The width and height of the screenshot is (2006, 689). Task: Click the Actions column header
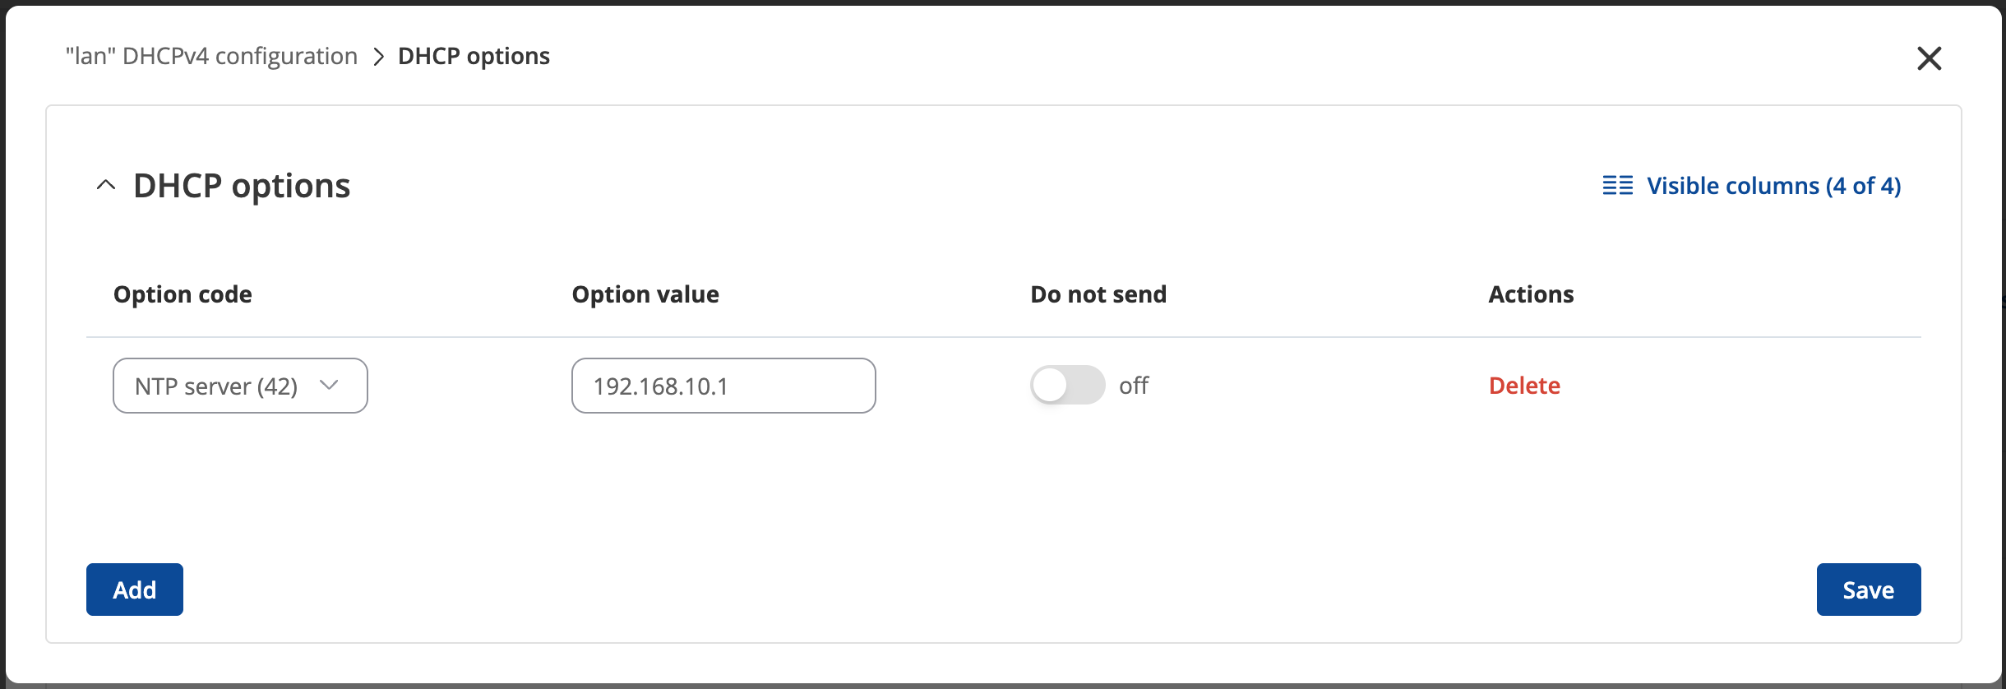point(1531,294)
